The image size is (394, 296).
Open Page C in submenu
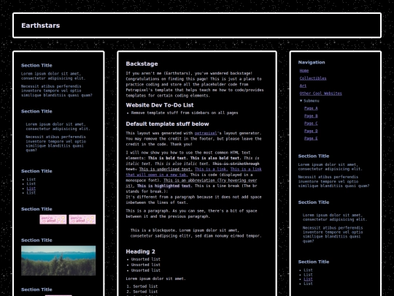[x=311, y=124]
